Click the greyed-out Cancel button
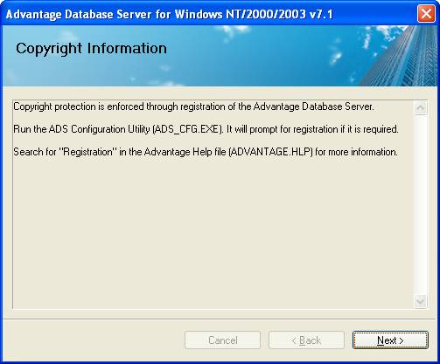 pyautogui.click(x=222, y=340)
